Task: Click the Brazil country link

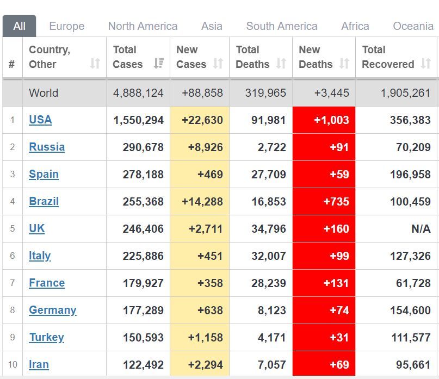Action: (x=44, y=201)
